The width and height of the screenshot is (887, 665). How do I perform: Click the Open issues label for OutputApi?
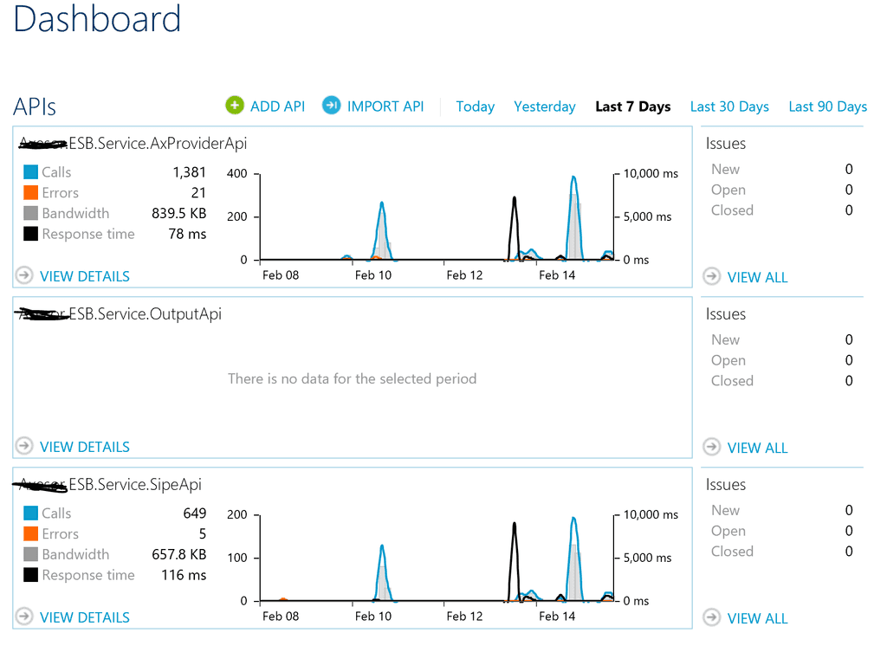[x=728, y=361]
